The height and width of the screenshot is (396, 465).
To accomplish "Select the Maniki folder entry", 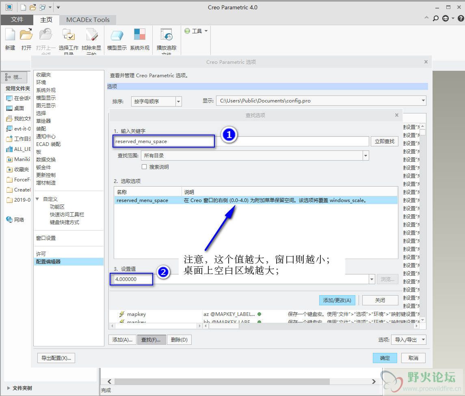I will (x=18, y=159).
